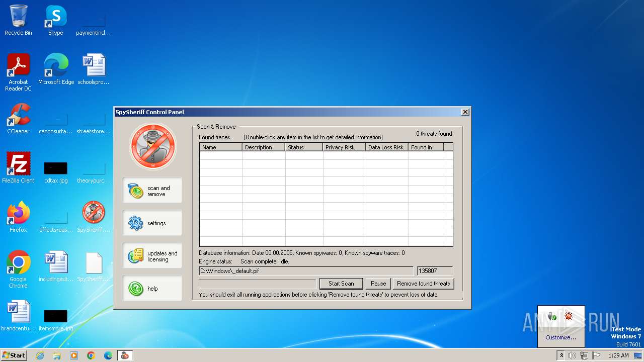Select the Microsoft Edge desktop shortcut

56,69
